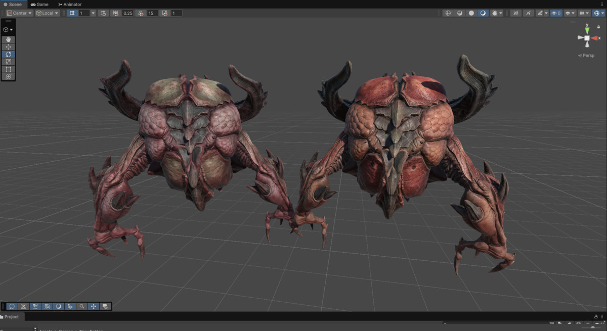Screen dimensions: 607x331
Task: Click the grid size value field
Action: pyautogui.click(x=84, y=13)
